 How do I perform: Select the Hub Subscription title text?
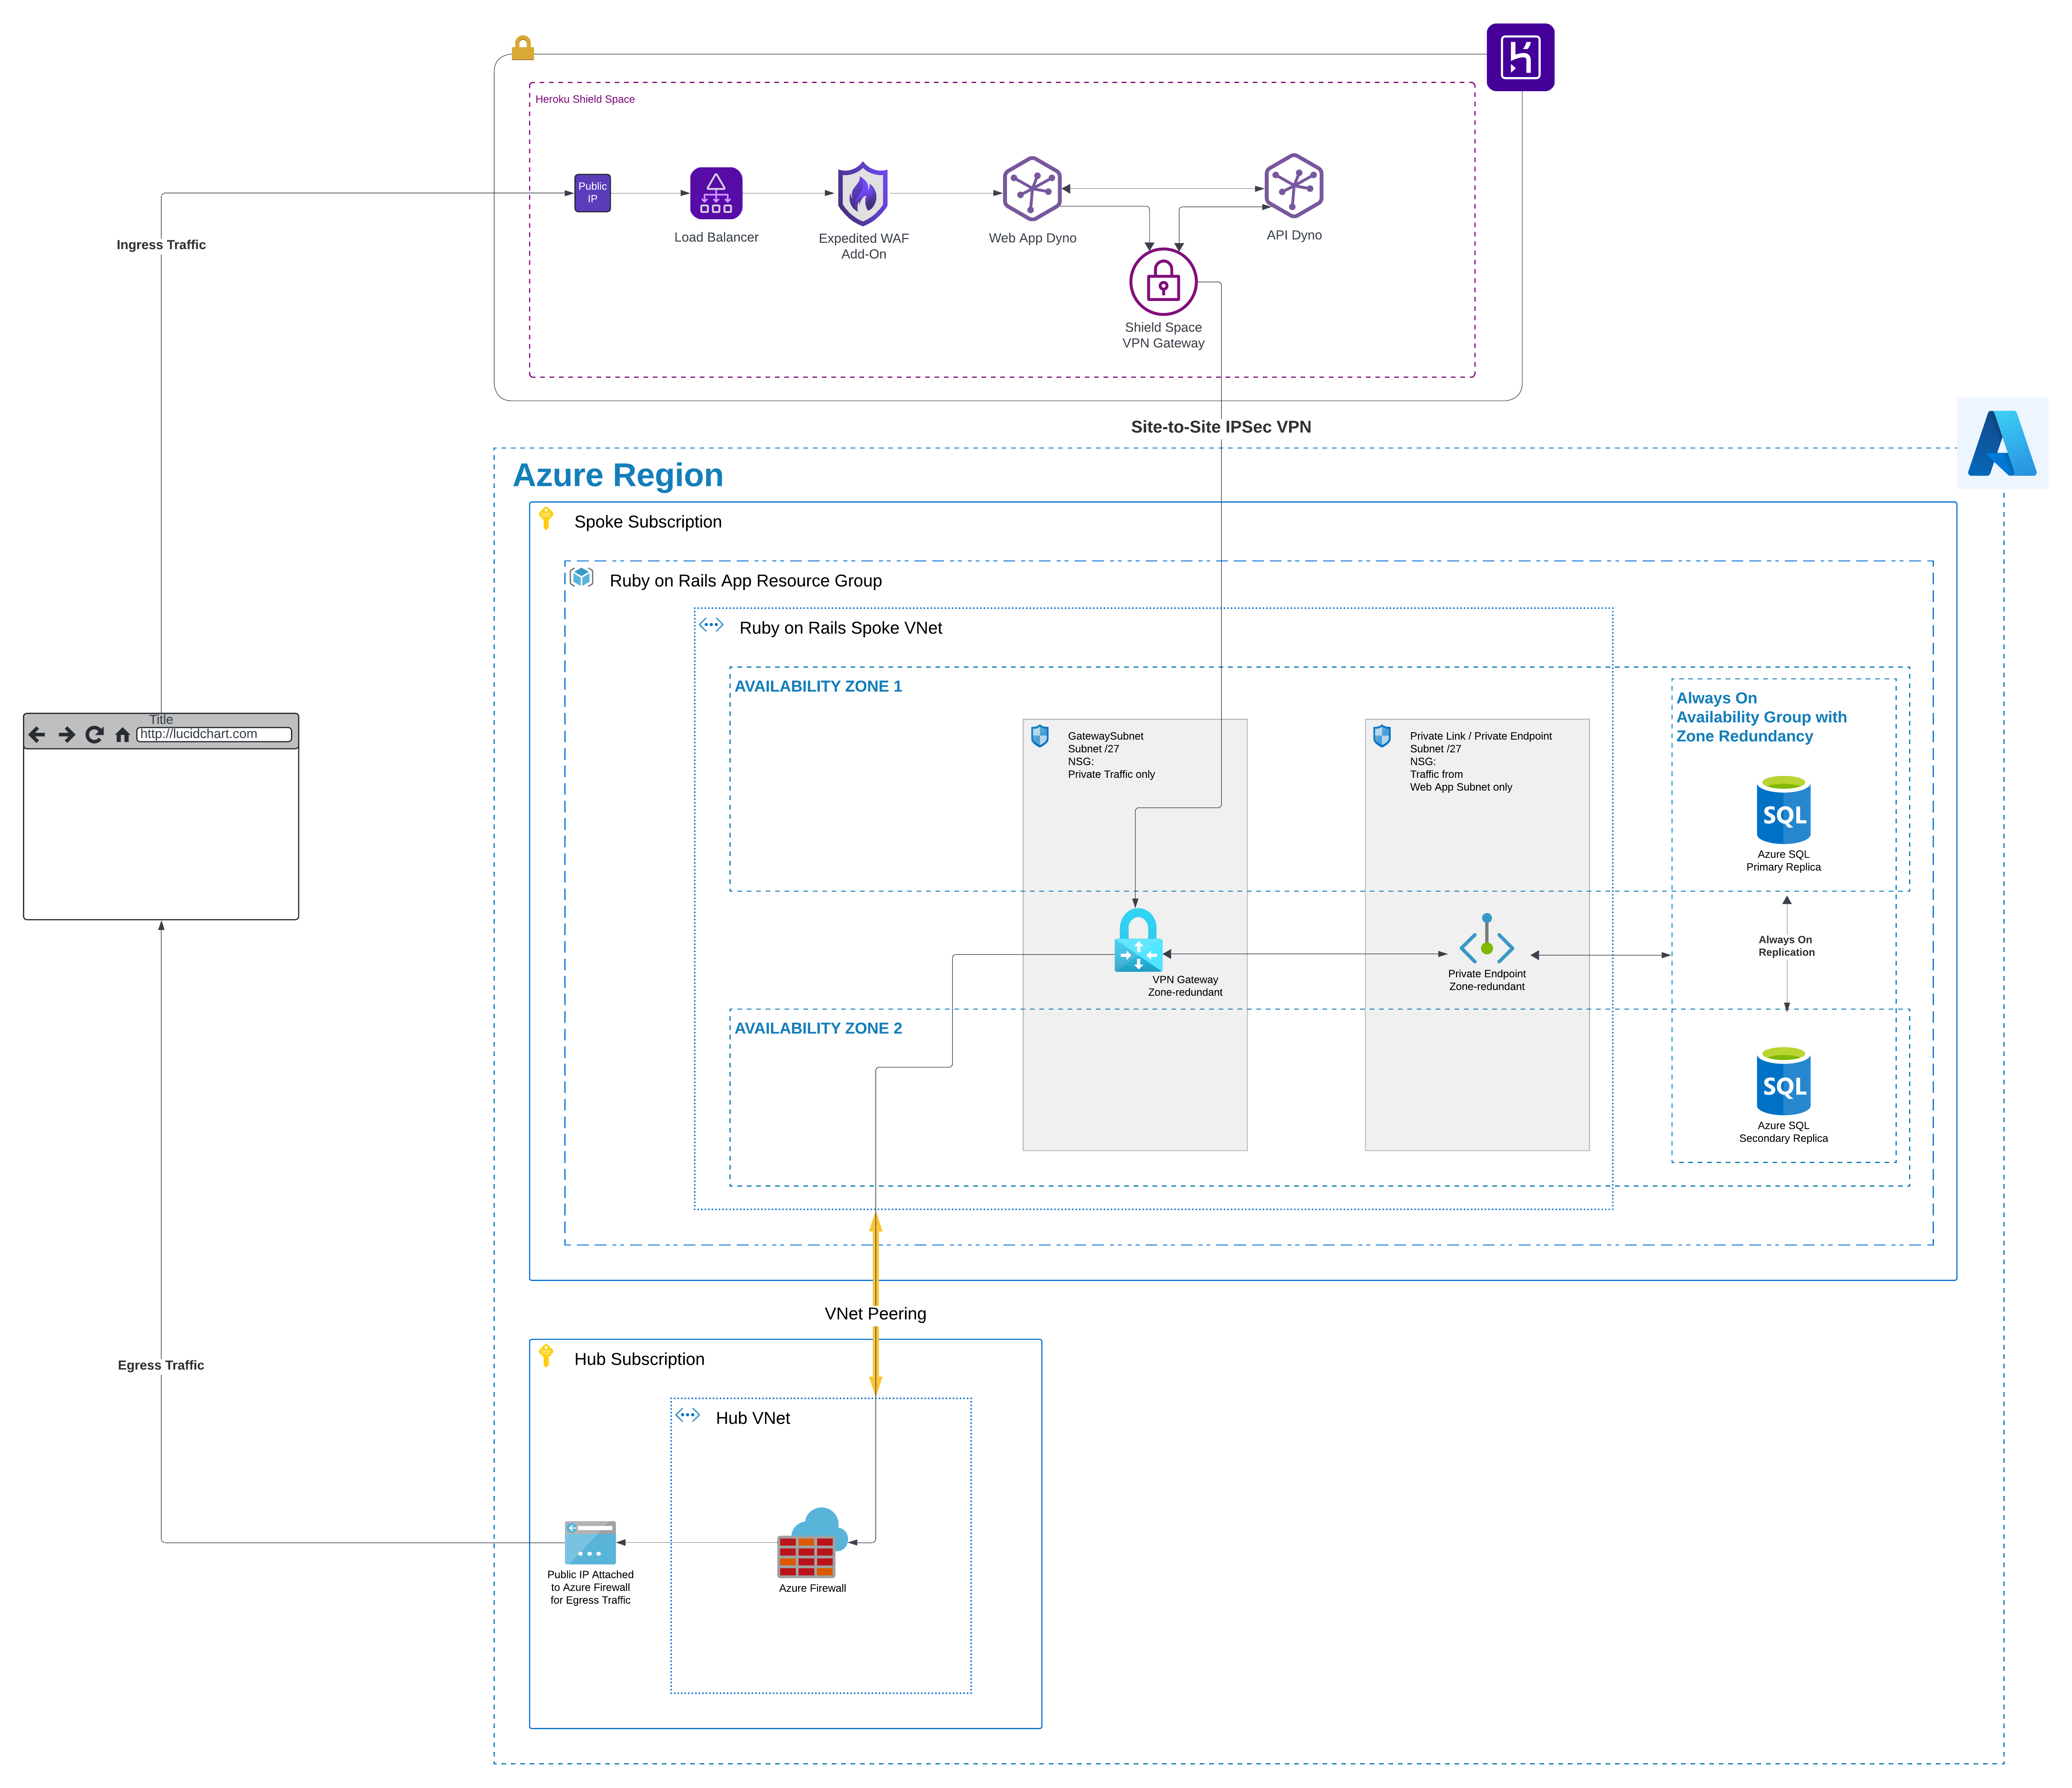pos(639,1359)
